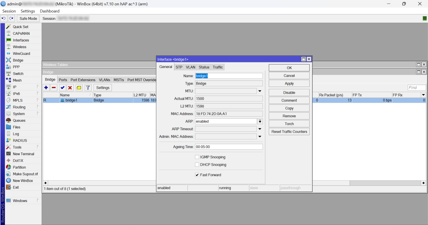Expand the MTU dropdown arrow

click(259, 91)
